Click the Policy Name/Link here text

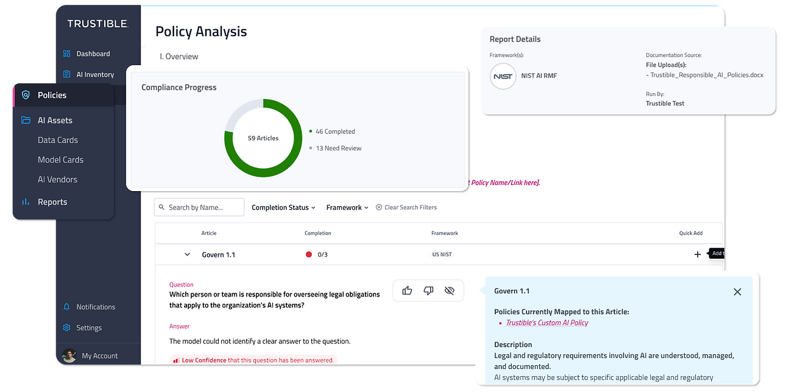pyautogui.click(x=504, y=183)
